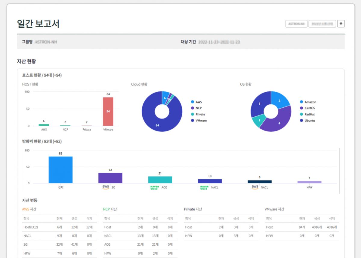Select the AWS NACL bar showing 9
Screen dimensions: 361x258
(260, 182)
